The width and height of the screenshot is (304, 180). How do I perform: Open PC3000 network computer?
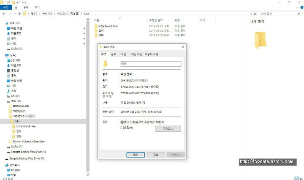(14, 170)
